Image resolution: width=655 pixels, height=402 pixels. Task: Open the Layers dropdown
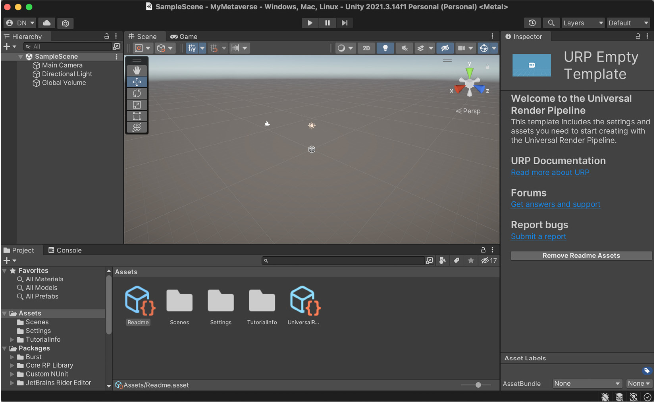(x=583, y=23)
